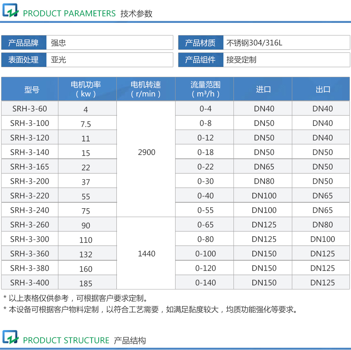
Task: Select the DN150 inlet cell for SRH-3-360
Action: [263, 253]
